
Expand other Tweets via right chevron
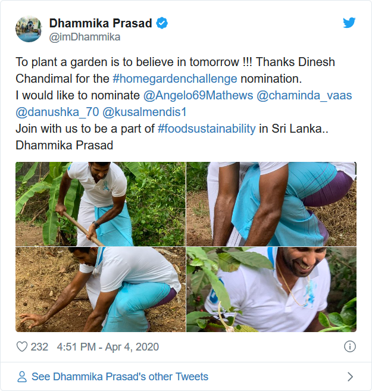click(350, 377)
